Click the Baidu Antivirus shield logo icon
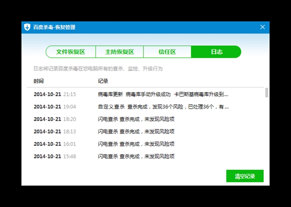291x207 pixels. [27, 27]
